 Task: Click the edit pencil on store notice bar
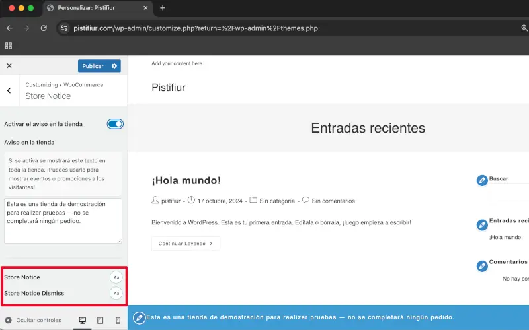[x=139, y=317]
